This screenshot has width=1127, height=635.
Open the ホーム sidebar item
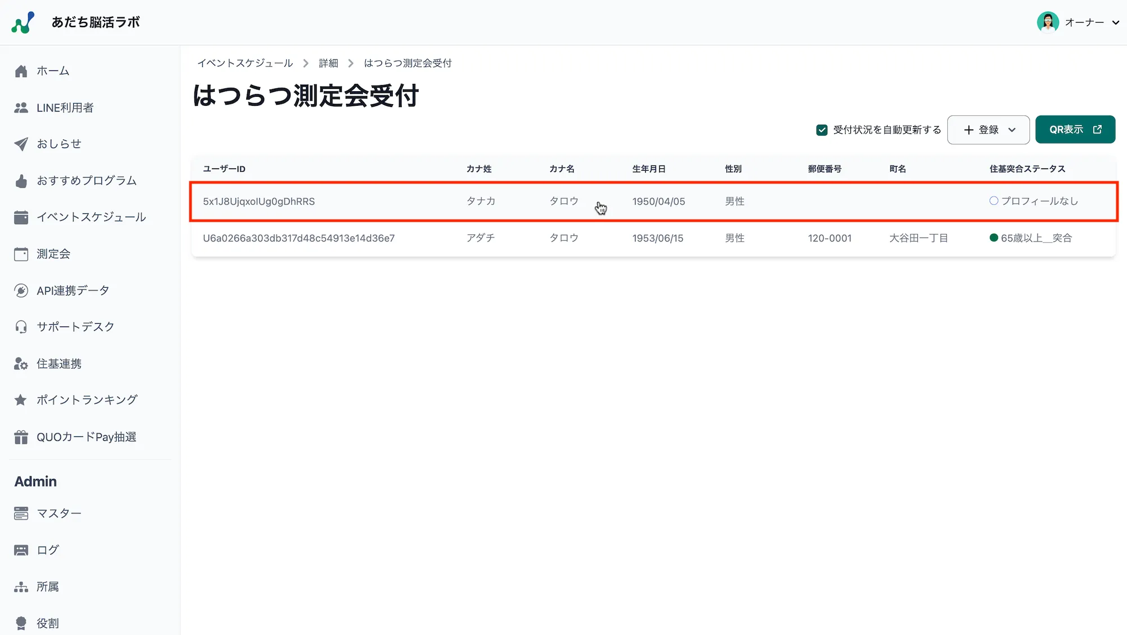[54, 71]
